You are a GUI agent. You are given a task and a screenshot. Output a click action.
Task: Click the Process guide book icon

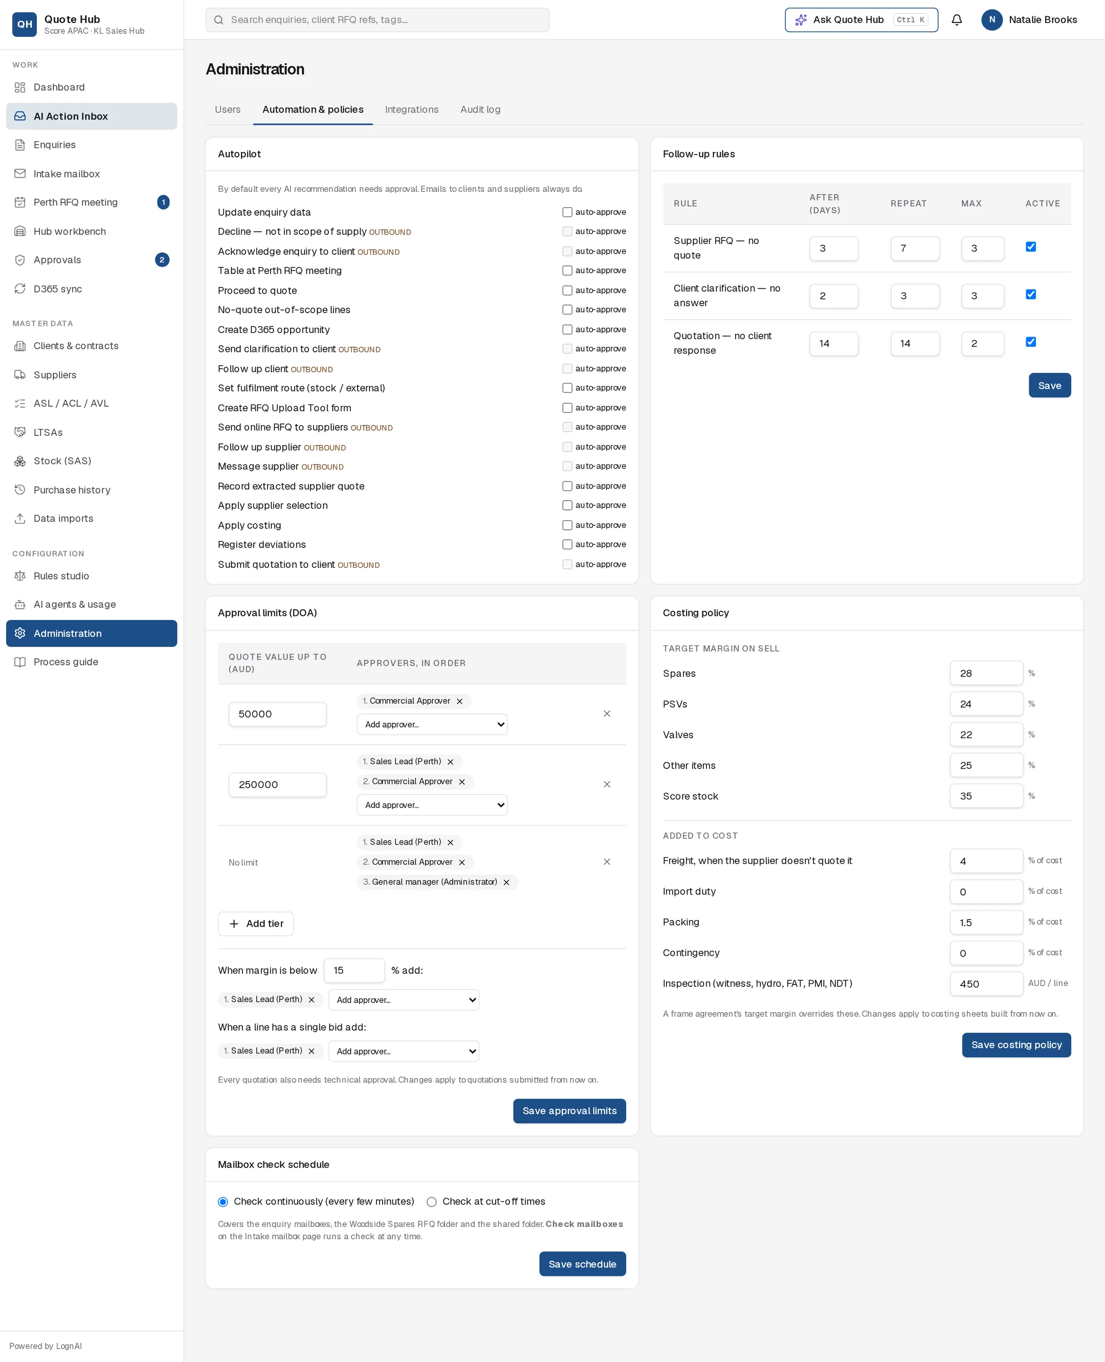point(20,662)
